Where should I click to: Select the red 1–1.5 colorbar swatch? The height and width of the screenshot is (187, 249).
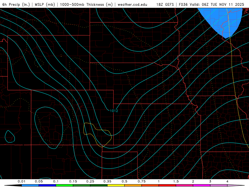point(167,185)
